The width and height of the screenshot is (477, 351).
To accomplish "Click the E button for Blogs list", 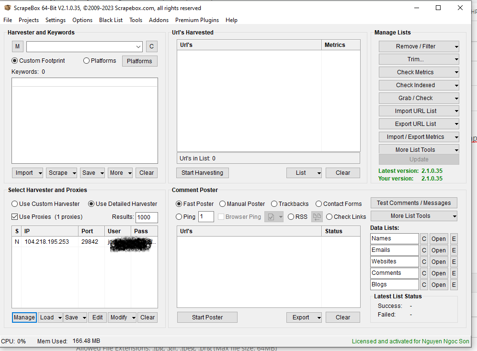I will tap(454, 285).
